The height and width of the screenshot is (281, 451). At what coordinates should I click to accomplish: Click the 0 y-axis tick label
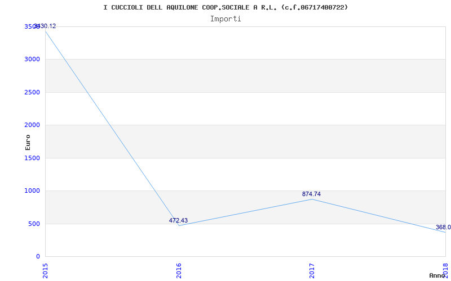pos(38,257)
